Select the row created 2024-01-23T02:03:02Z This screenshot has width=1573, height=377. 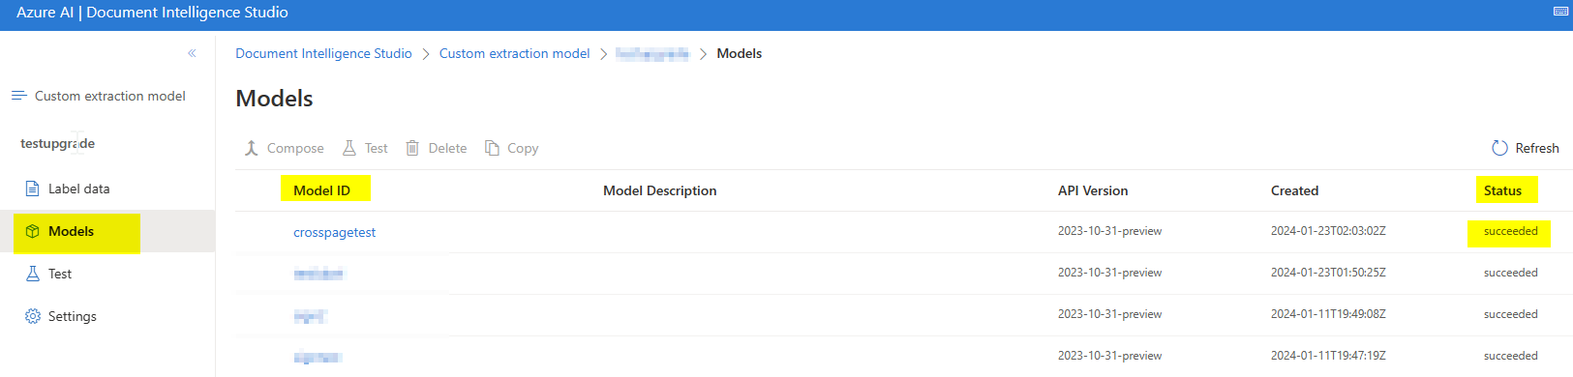pos(904,232)
